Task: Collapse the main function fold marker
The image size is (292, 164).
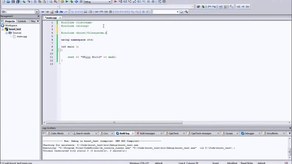Action: (59, 50)
